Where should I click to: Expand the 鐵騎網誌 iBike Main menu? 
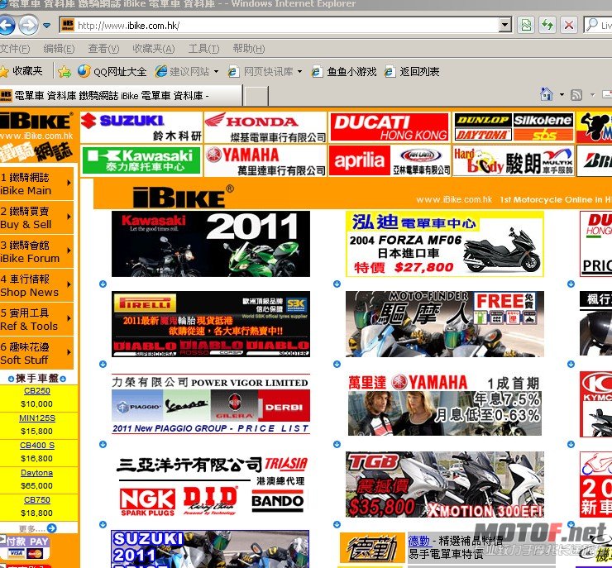pos(36,184)
